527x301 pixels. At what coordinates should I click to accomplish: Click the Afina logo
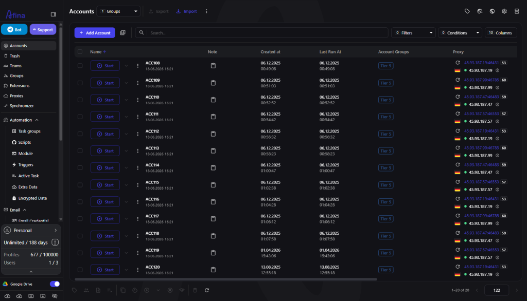(15, 14)
